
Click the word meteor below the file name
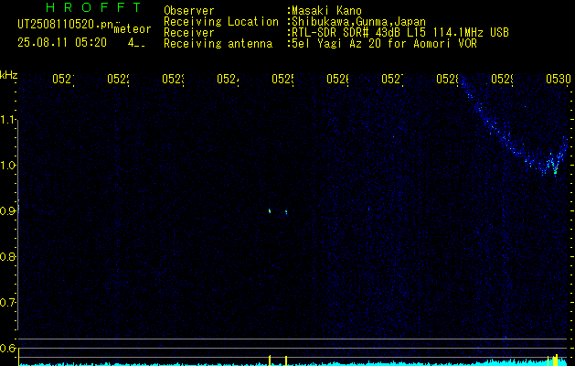[x=133, y=29]
